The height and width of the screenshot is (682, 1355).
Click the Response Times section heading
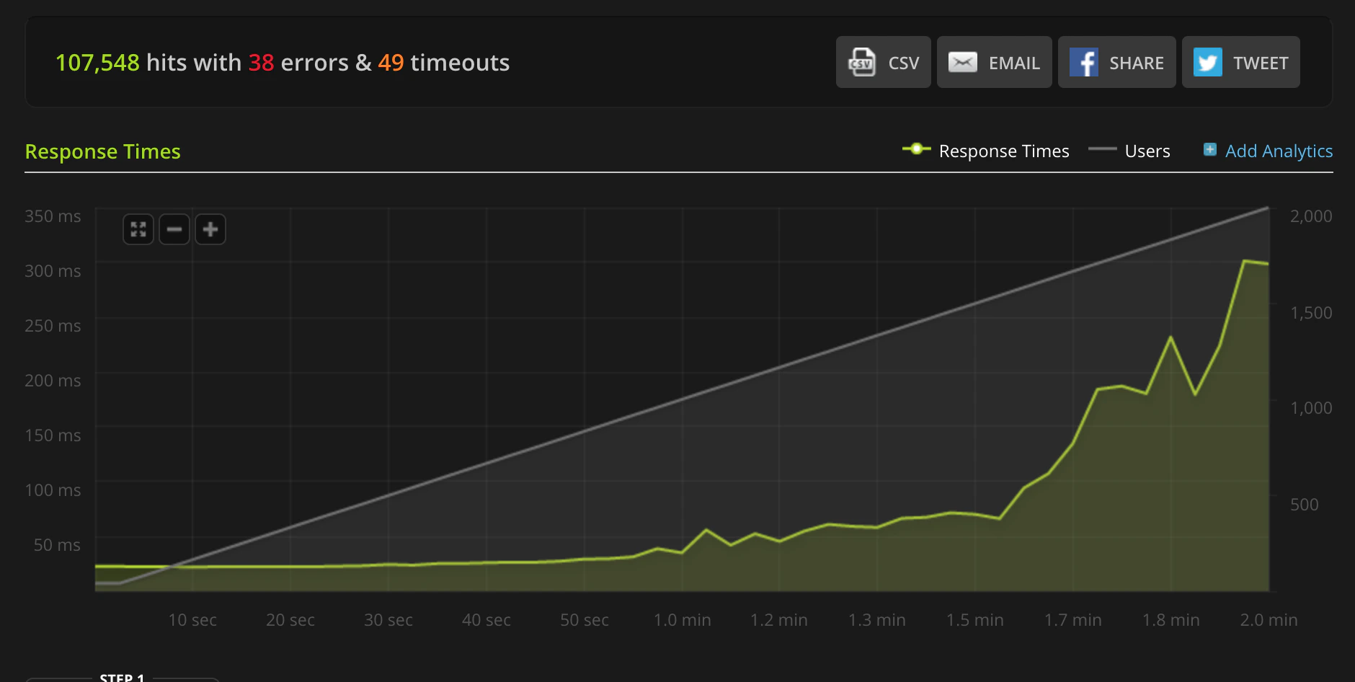(102, 151)
